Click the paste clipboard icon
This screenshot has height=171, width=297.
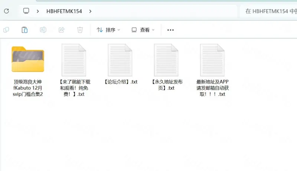25,30
